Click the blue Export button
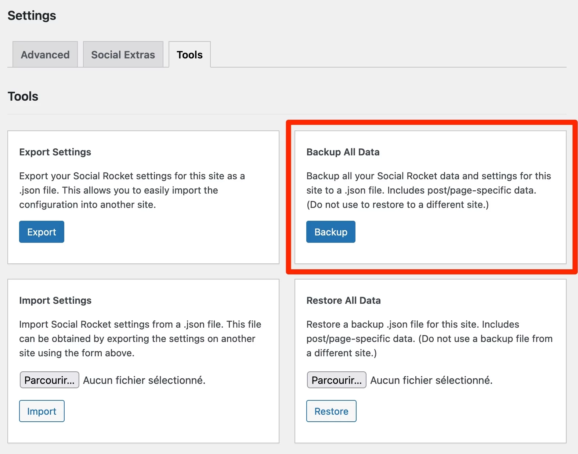 41,232
